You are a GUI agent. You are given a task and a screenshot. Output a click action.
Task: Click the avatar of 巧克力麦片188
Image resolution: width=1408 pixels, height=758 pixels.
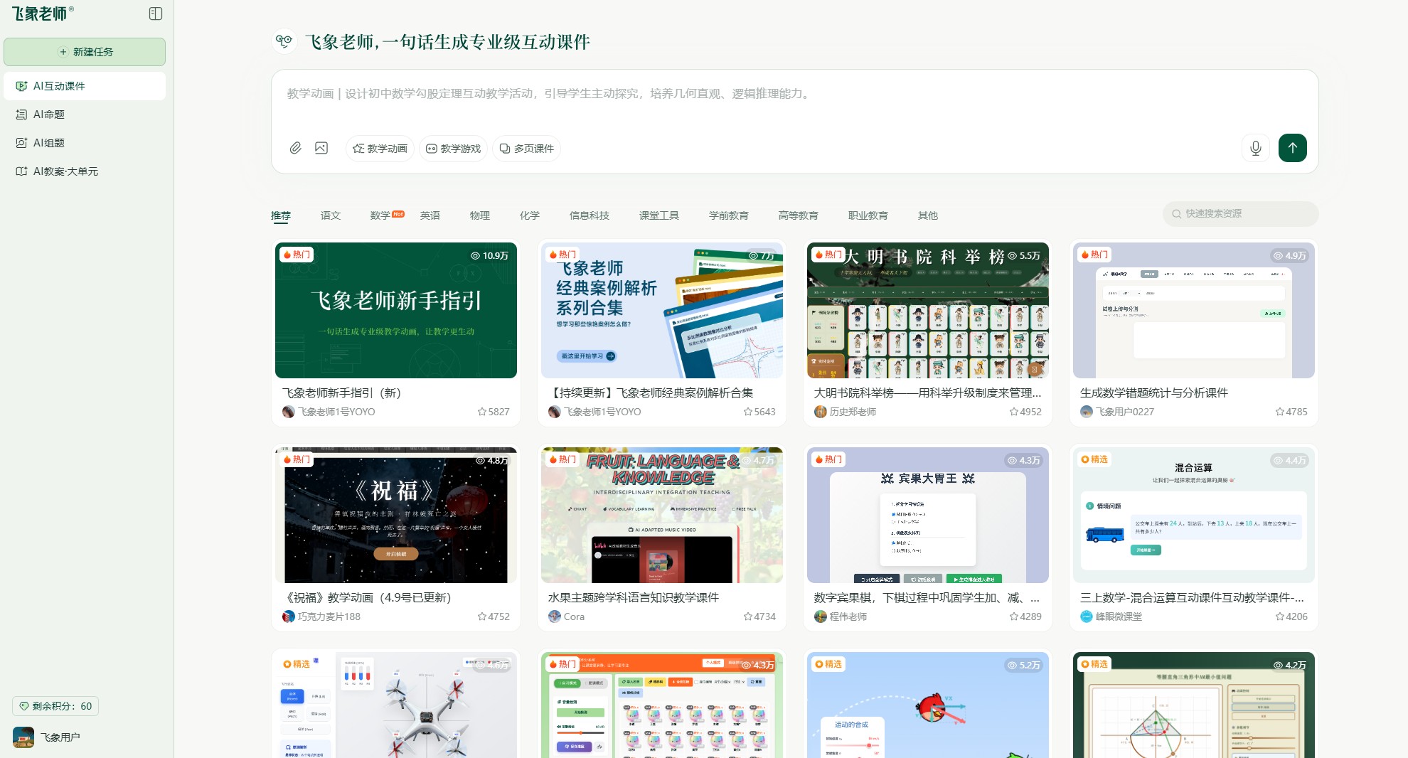pos(289,616)
